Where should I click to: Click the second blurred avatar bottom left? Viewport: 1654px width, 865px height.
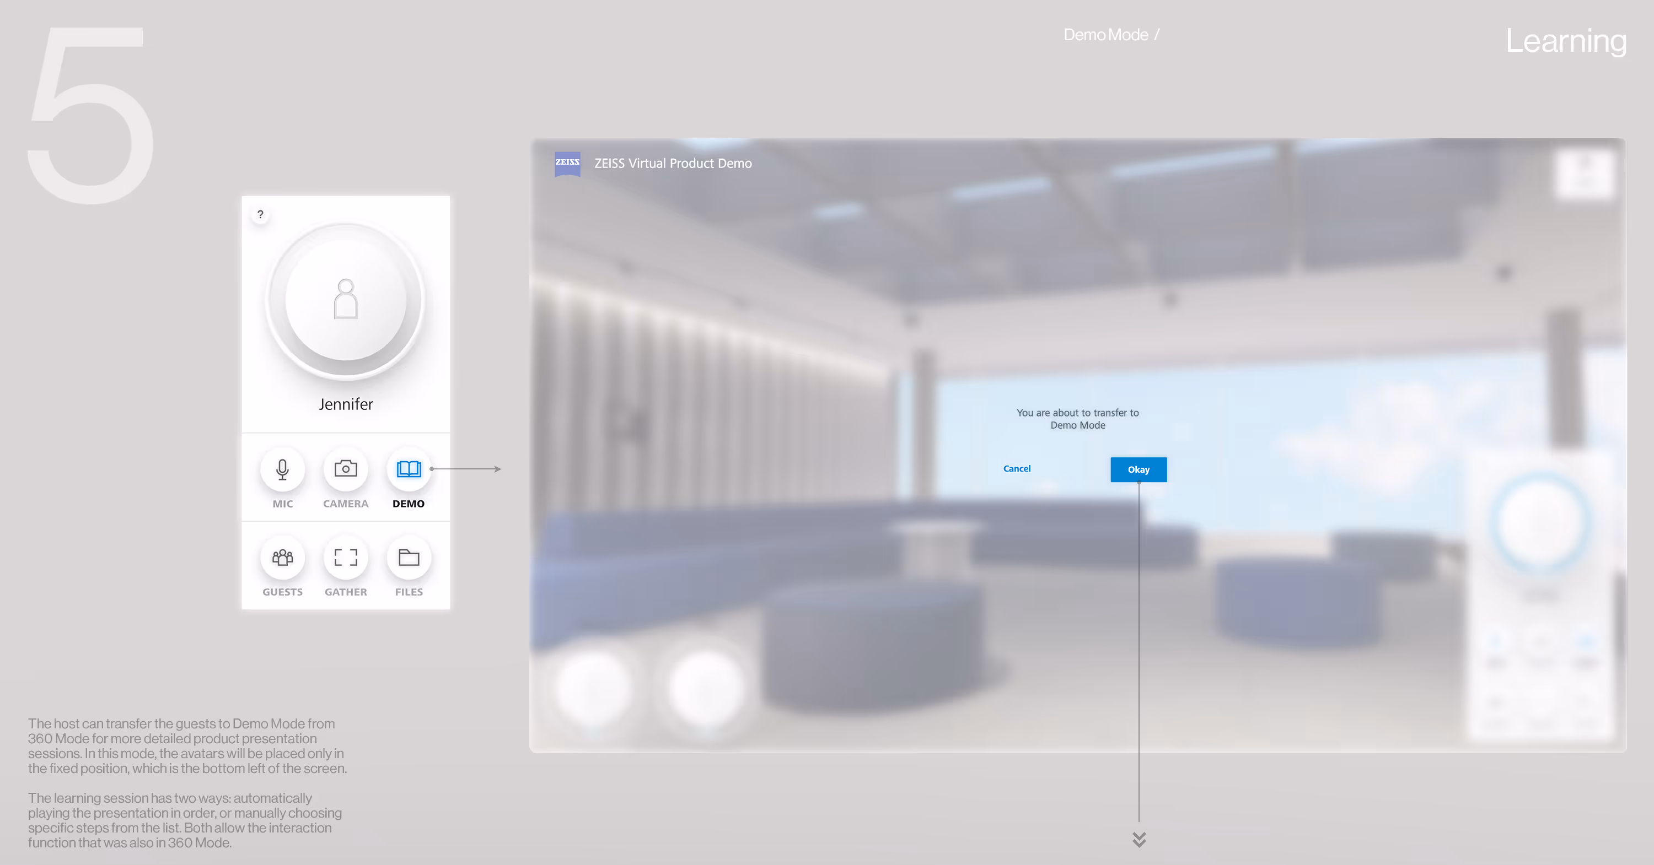pos(705,690)
